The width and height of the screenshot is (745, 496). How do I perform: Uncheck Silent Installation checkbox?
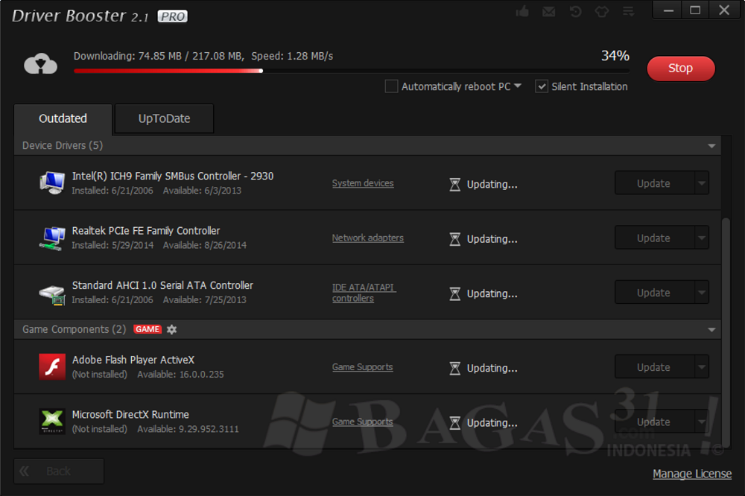tap(541, 86)
